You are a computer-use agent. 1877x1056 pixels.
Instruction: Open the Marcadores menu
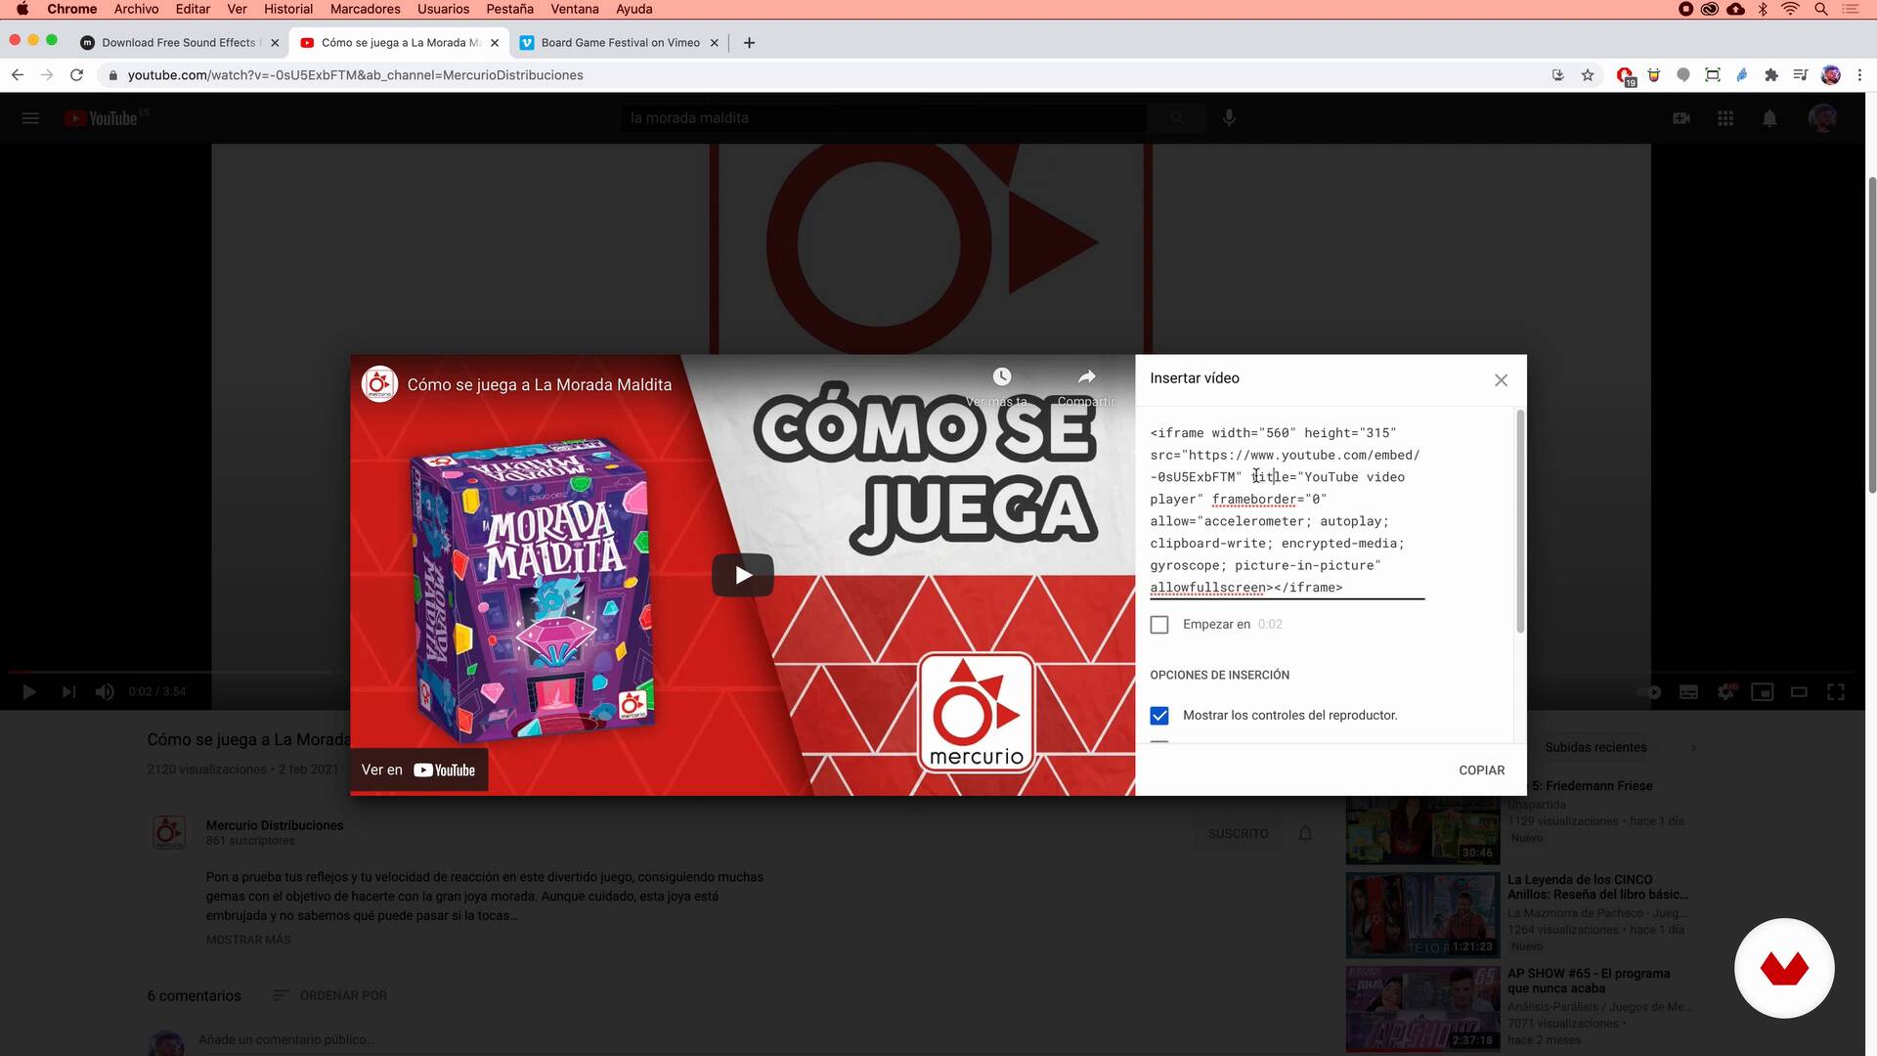tap(365, 9)
